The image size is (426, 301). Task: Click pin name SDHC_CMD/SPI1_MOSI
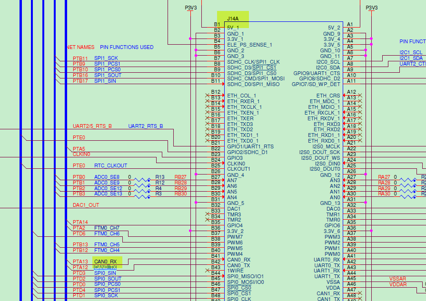pyautogui.click(x=256, y=79)
